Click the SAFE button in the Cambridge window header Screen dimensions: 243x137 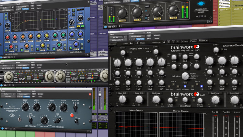[32, 8]
